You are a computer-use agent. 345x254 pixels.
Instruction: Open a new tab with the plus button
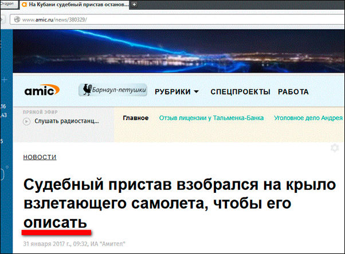click(x=134, y=5)
